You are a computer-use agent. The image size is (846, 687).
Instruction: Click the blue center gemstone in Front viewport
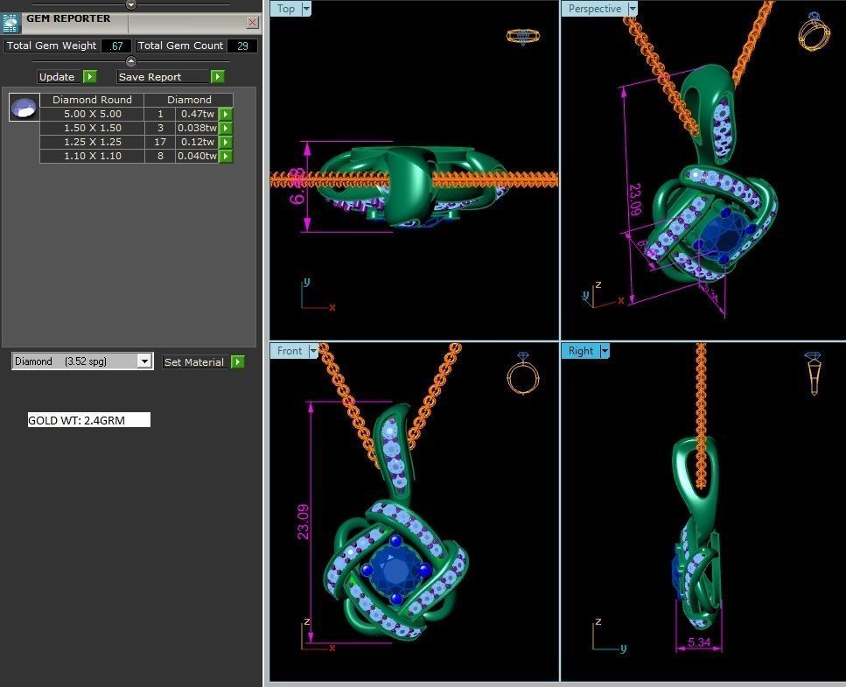click(x=395, y=570)
